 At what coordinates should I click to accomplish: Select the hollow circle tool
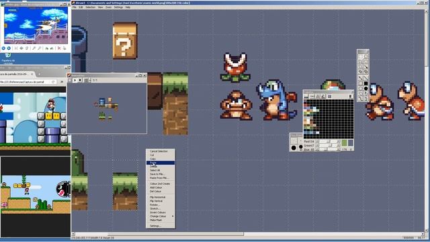pos(360,89)
